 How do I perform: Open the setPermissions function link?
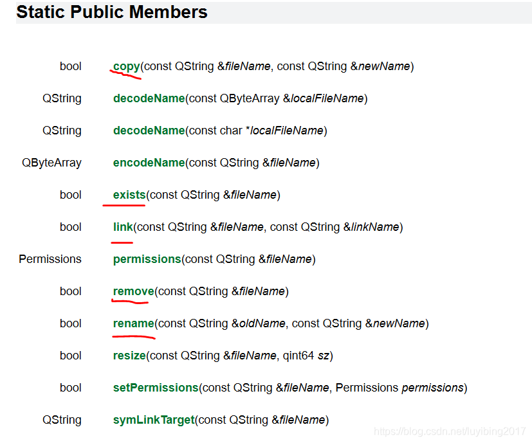coord(156,388)
